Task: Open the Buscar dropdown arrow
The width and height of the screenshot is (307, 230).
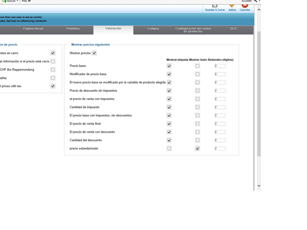Action: [17, 1]
